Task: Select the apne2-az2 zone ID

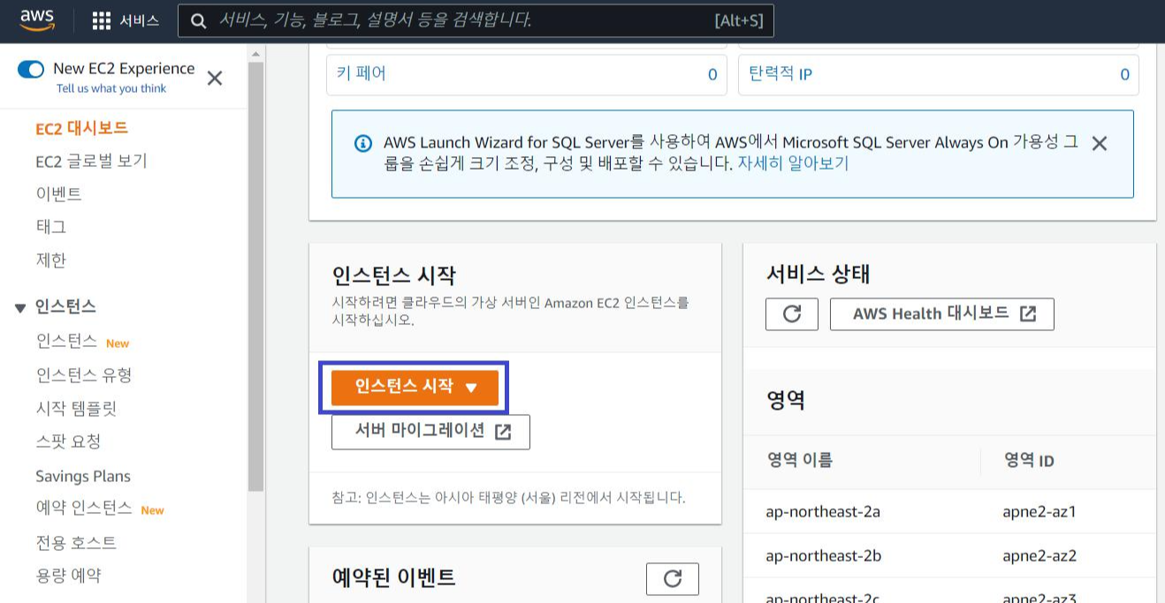Action: (x=1039, y=556)
